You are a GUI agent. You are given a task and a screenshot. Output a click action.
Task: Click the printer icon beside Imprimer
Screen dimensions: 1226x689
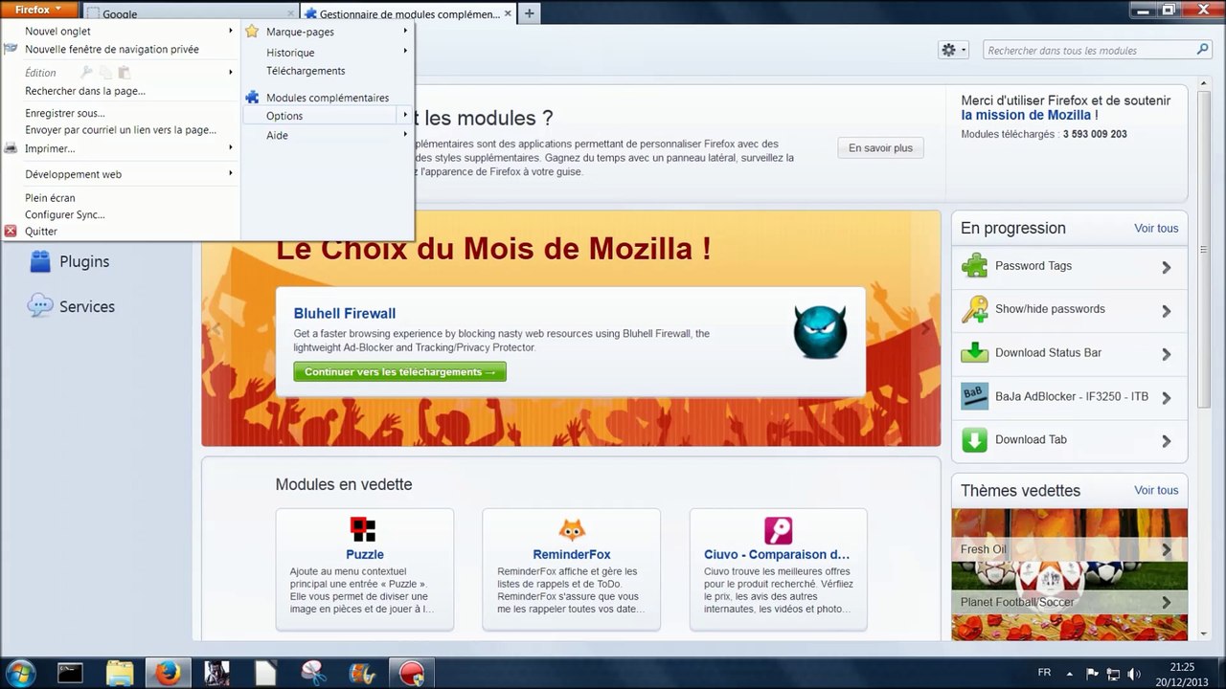pyautogui.click(x=11, y=149)
